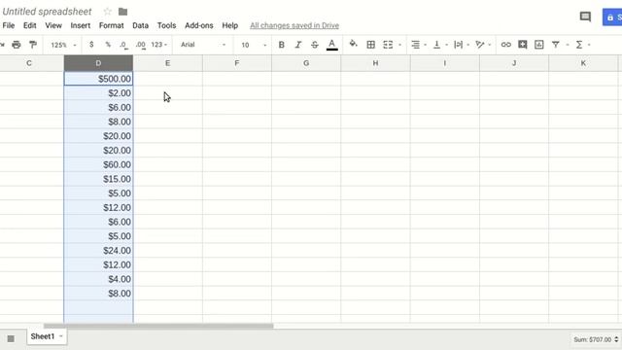Format as percent with the % icon
Image resolution: width=622 pixels, height=350 pixels.
click(108, 45)
